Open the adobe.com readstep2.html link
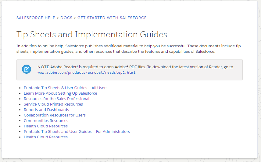Viewport: 261px width, 162px height. 86,73
